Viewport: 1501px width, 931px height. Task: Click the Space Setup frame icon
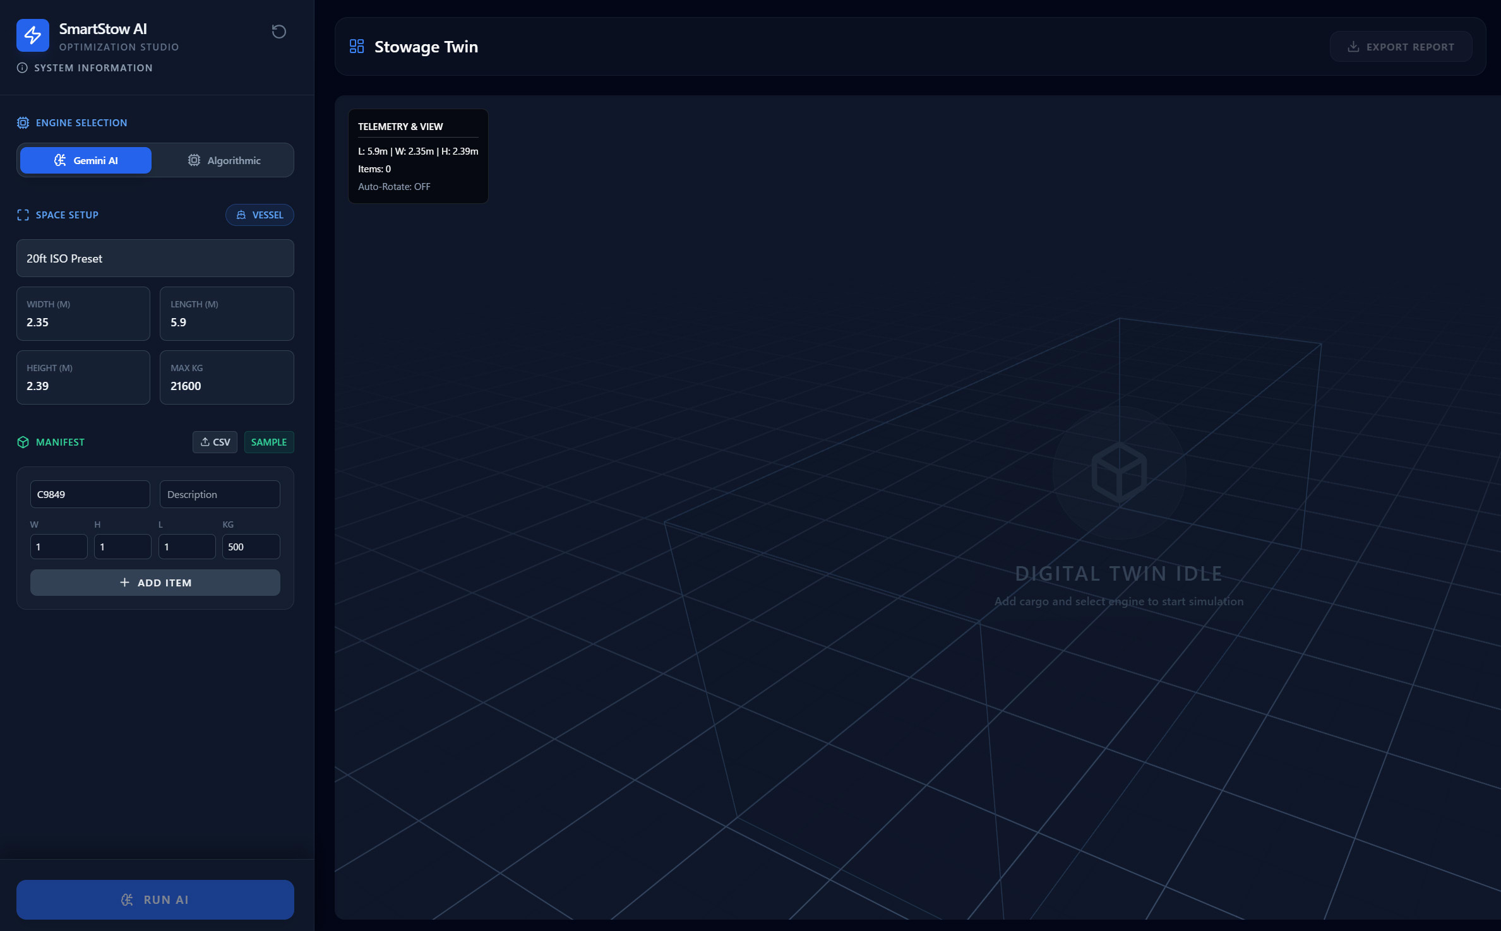click(x=23, y=215)
